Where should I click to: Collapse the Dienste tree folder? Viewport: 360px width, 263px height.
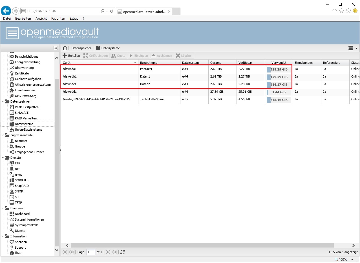click(x=3, y=158)
